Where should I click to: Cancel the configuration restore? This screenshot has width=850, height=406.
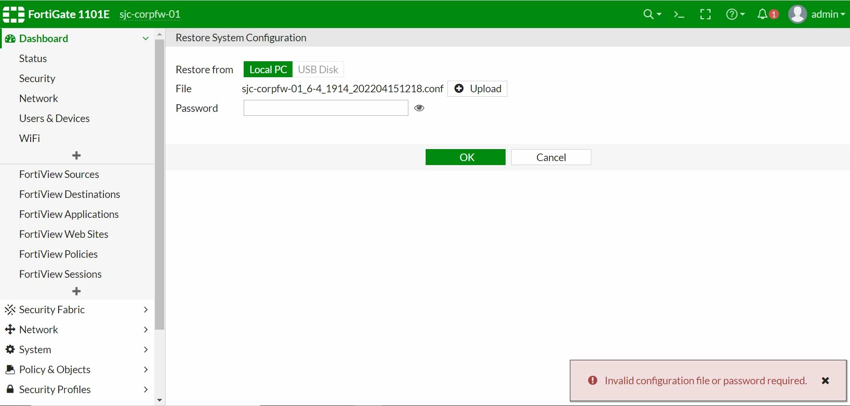551,157
